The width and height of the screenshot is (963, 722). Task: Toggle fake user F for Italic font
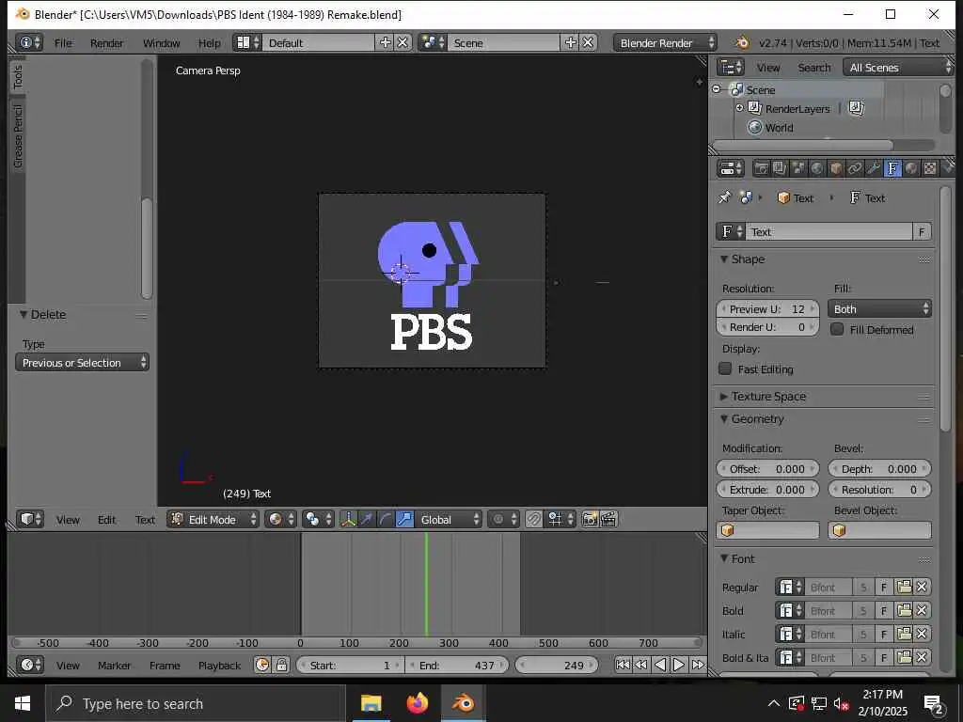[884, 635]
